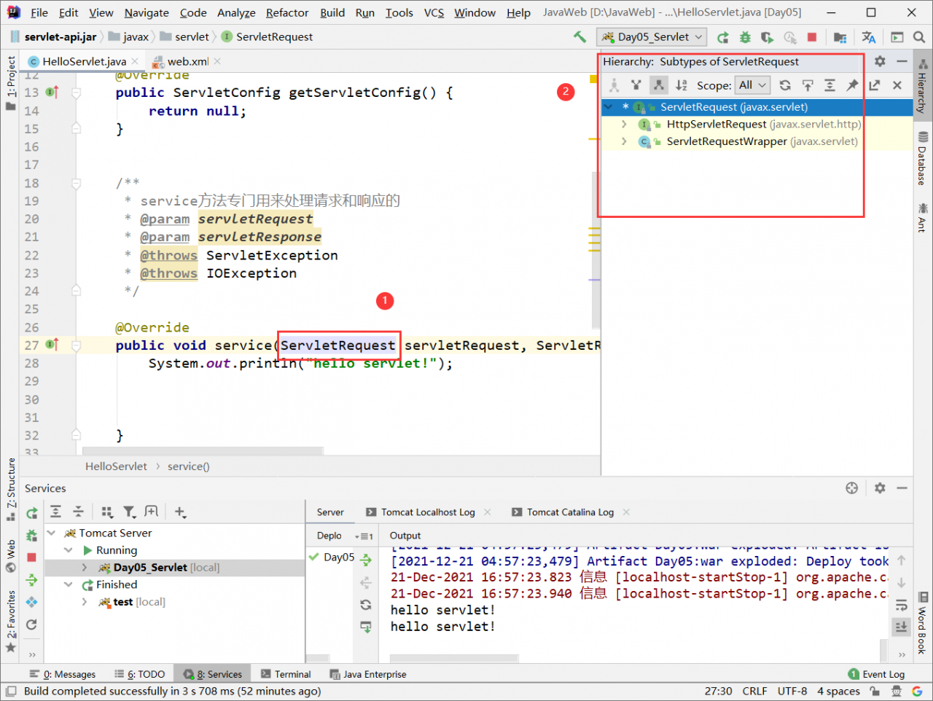Open Search Everywhere via the magnifier icon
Viewport: 933px width, 701px height.
coord(919,37)
